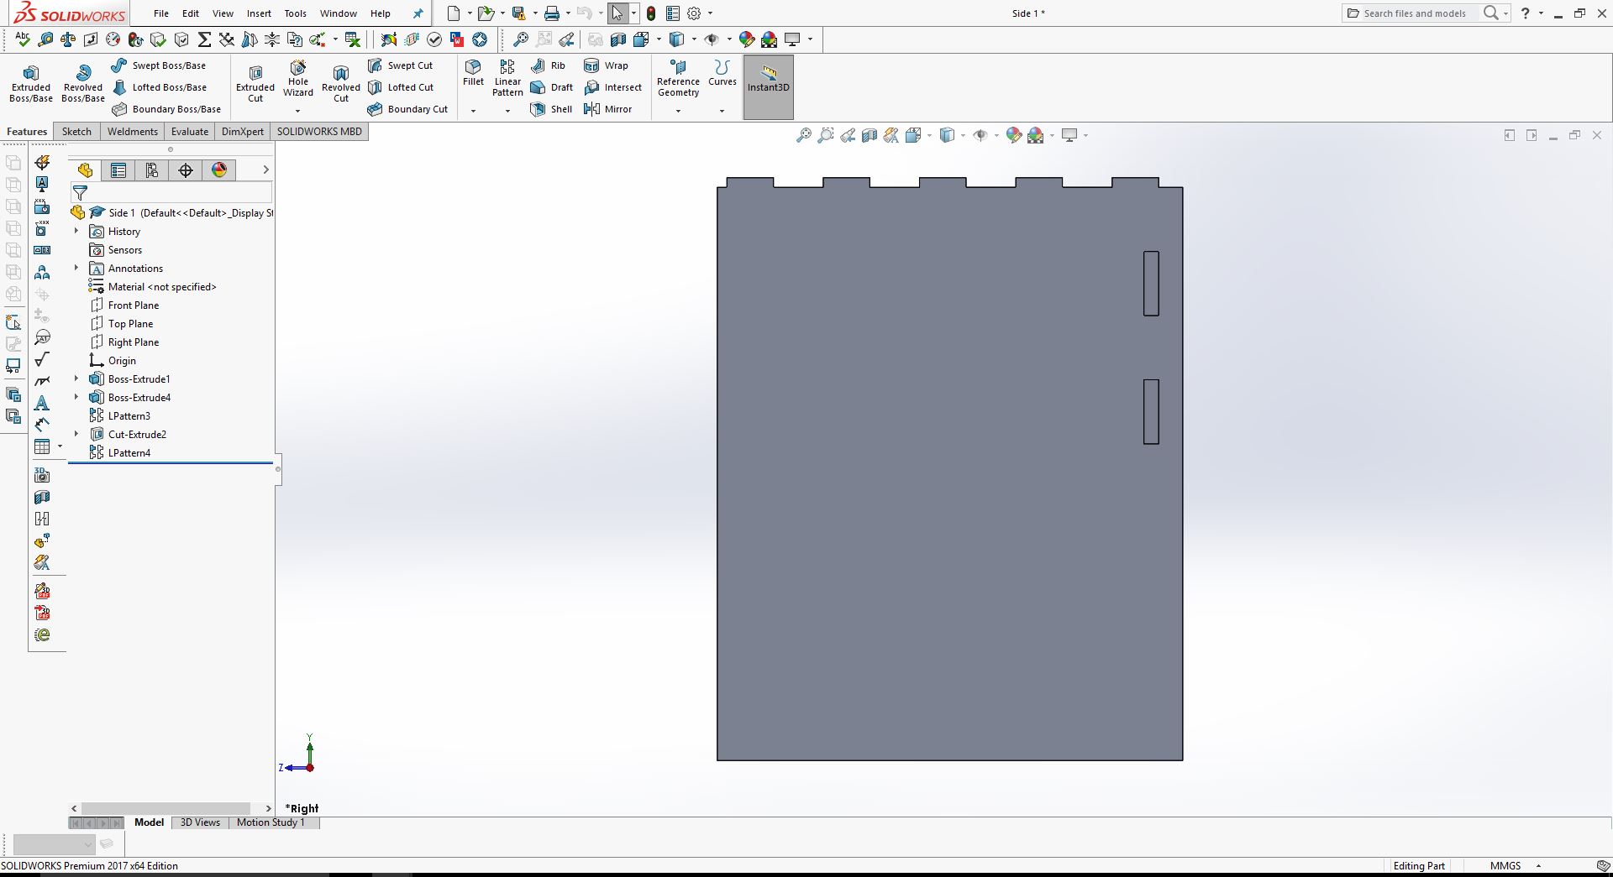Click the Wrap tool

coord(606,65)
